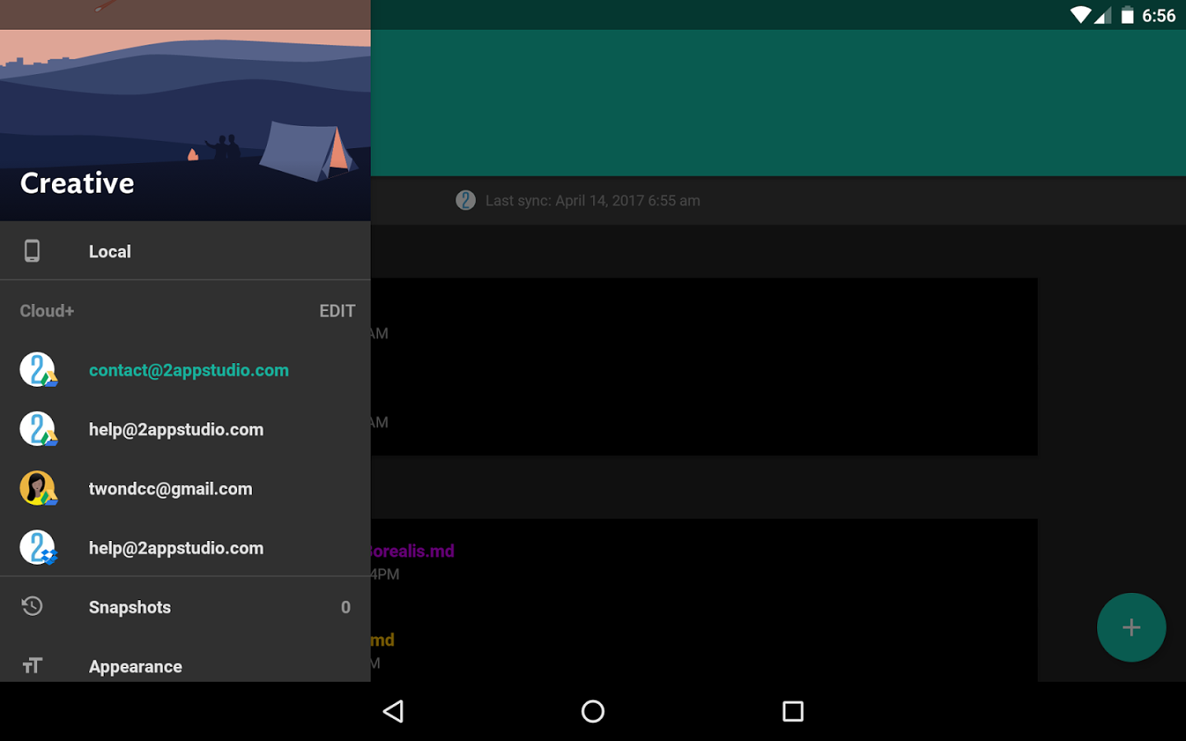Viewport: 1186px width, 741px height.
Task: Tap the sync logo icon beside Last sync
Action: pos(465,200)
